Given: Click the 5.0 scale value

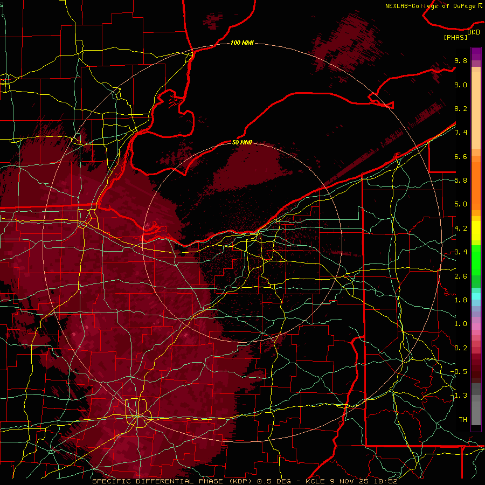Looking at the screenshot, I should pyautogui.click(x=461, y=204).
